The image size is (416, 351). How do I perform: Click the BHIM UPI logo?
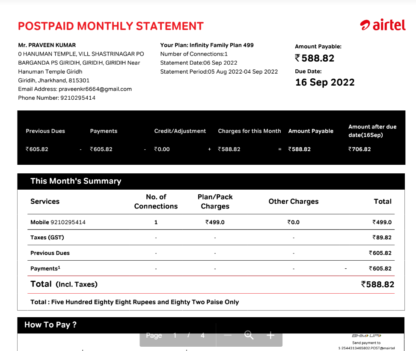[366, 336]
